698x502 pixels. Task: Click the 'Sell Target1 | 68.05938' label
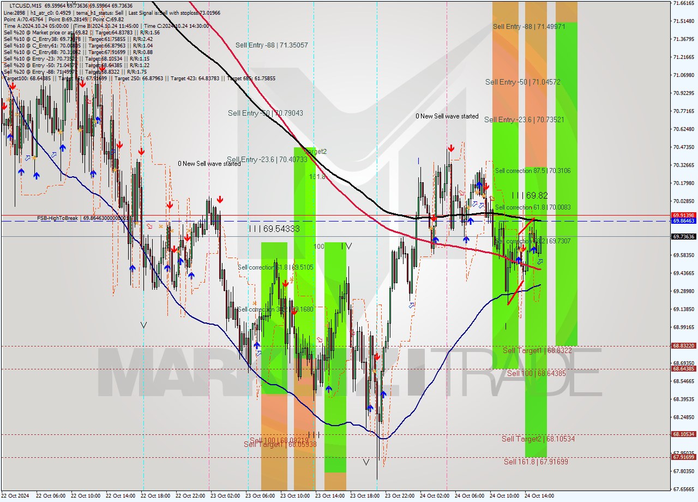[x=280, y=445]
